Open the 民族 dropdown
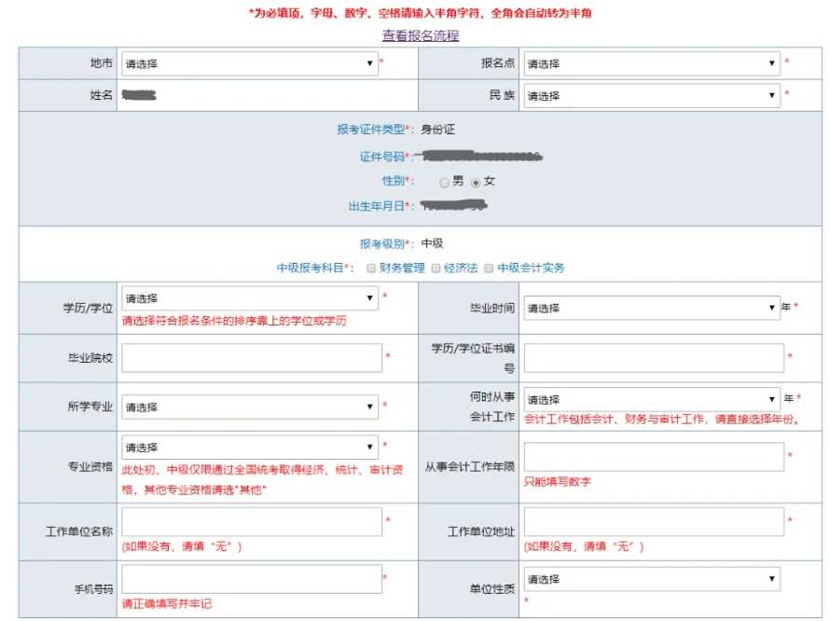This screenshot has height=621, width=830. coord(652,96)
